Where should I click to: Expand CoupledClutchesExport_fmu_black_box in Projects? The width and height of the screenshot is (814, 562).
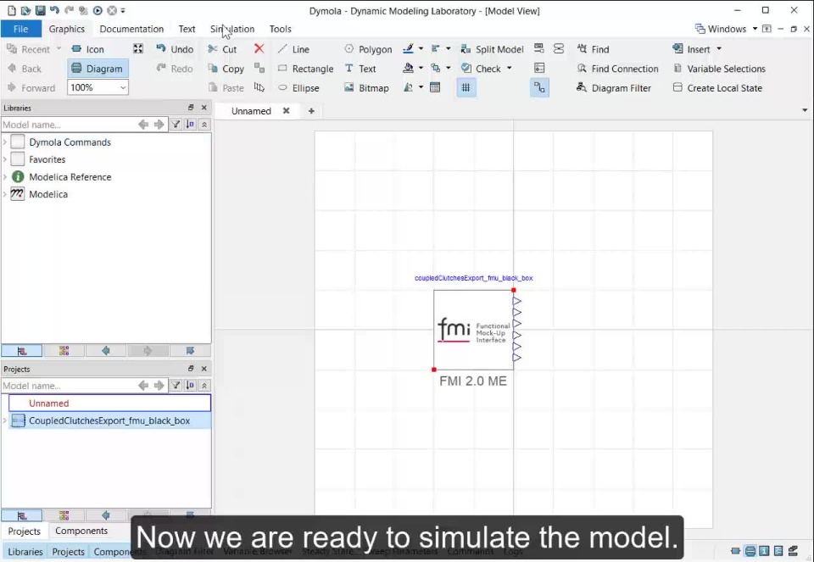[x=5, y=420]
